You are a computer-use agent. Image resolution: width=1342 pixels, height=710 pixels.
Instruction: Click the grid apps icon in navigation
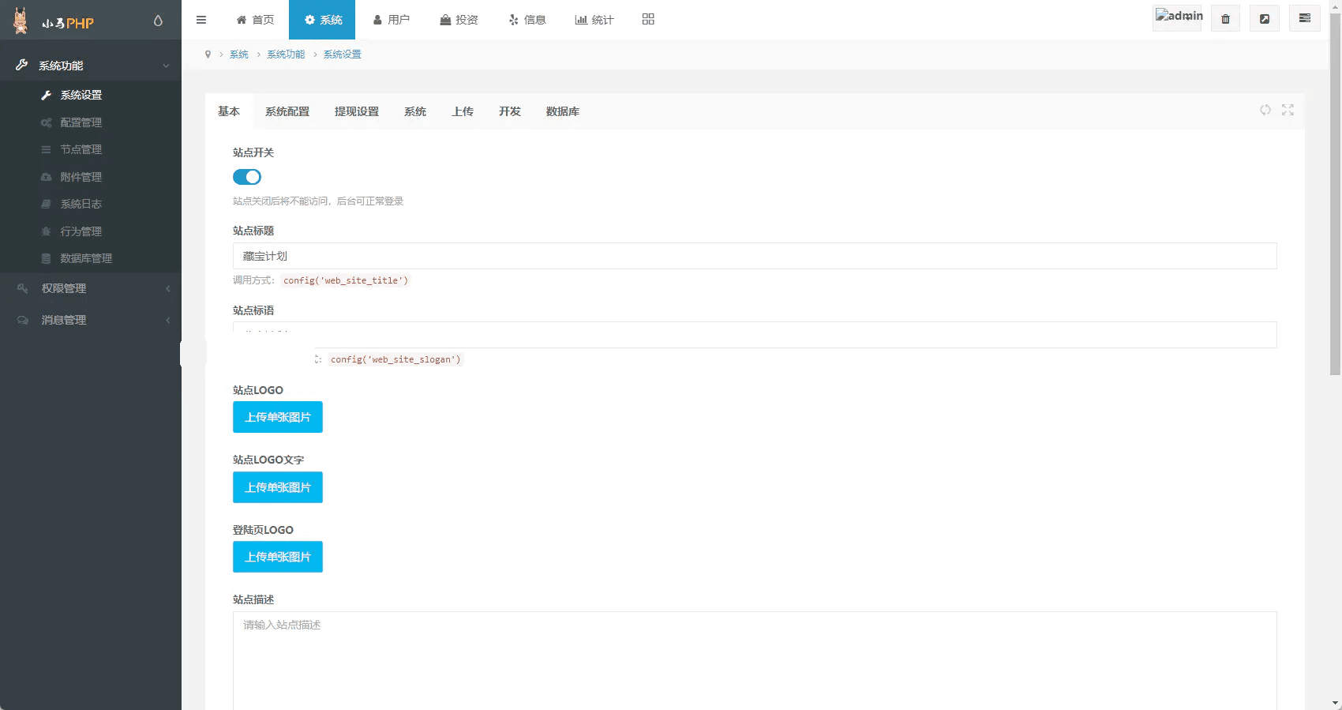coord(648,20)
